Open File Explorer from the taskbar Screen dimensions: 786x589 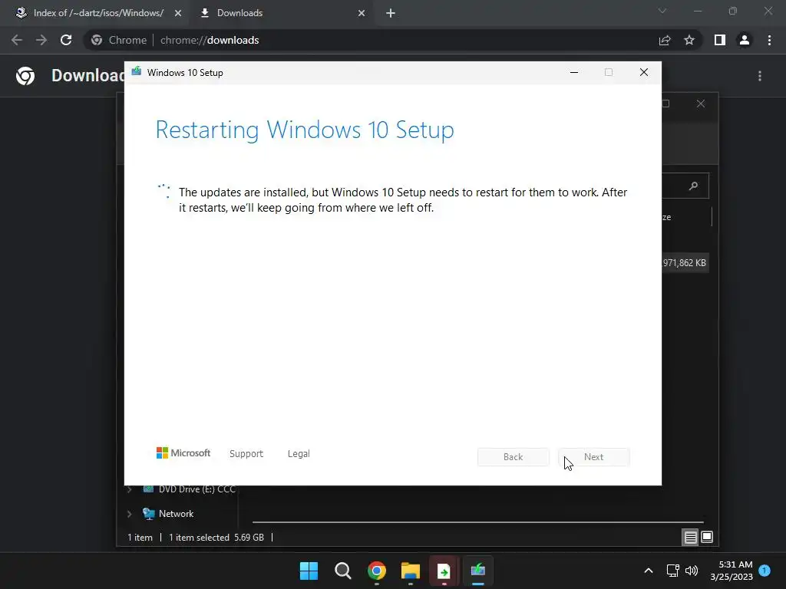coord(410,571)
